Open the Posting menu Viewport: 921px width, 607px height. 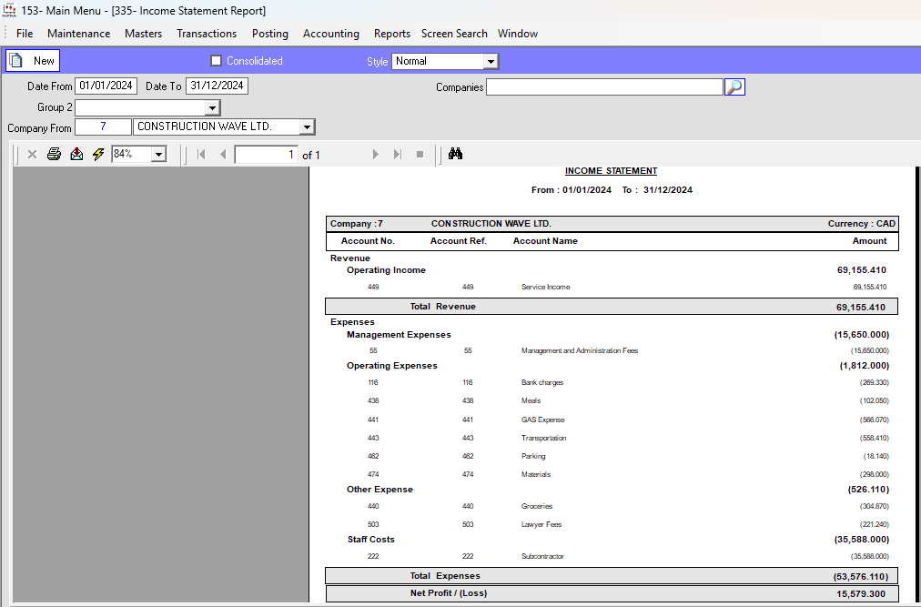270,34
